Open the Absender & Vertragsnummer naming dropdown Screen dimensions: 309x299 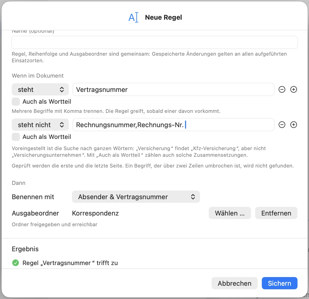click(136, 197)
